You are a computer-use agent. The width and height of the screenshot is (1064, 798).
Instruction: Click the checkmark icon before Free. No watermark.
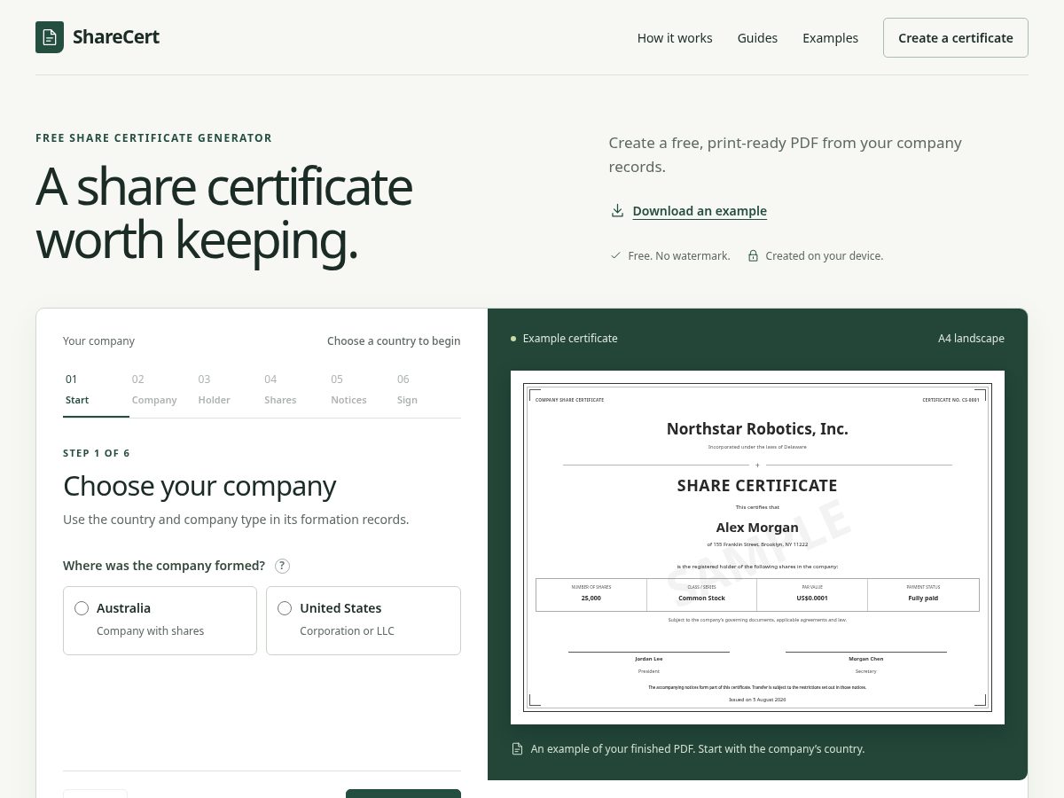click(x=615, y=255)
